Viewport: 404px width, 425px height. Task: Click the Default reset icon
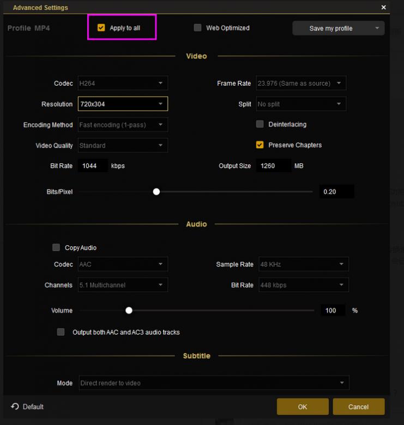(x=15, y=406)
